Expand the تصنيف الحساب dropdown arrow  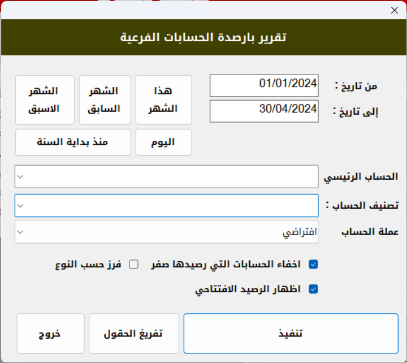point(20,205)
